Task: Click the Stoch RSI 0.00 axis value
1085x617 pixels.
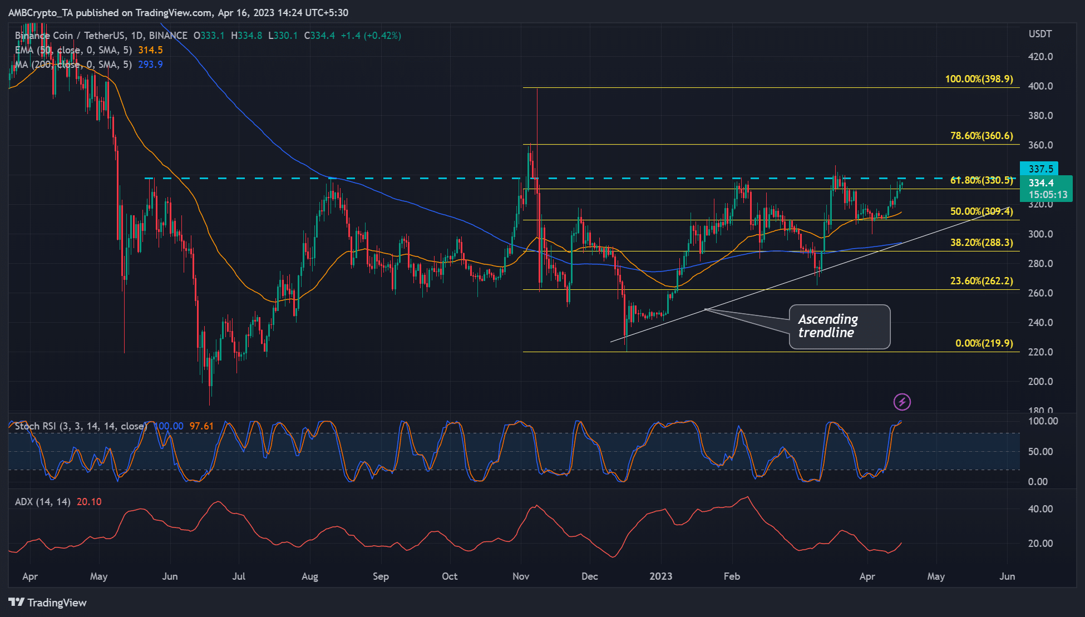Action: point(1038,482)
